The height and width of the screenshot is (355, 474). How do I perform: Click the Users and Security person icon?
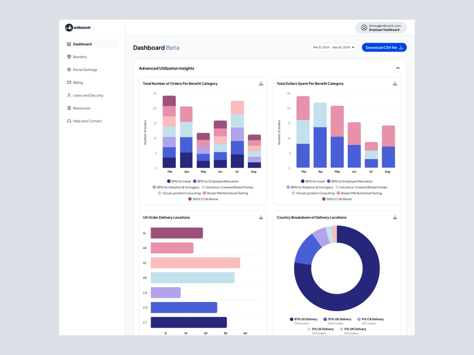[69, 95]
